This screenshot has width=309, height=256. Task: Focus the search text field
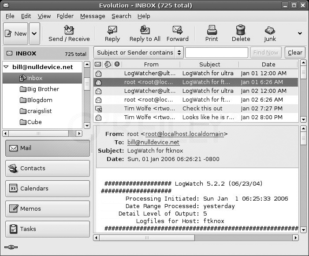tap(216, 52)
